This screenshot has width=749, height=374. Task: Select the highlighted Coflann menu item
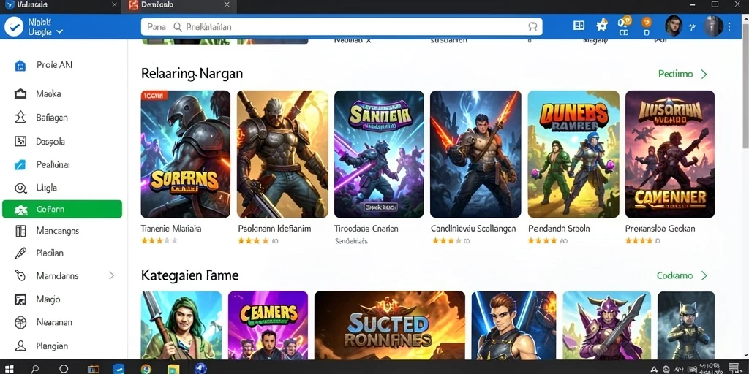click(62, 209)
